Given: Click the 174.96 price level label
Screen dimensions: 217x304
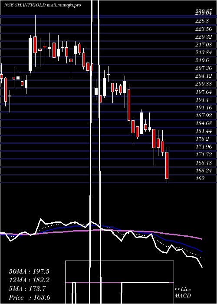Looking at the screenshot, I should [204, 147].
